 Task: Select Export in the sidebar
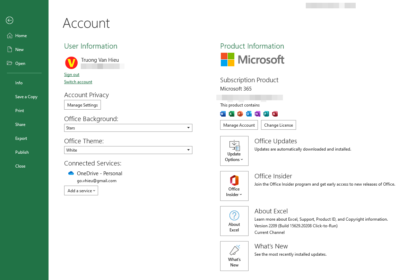[x=21, y=138]
